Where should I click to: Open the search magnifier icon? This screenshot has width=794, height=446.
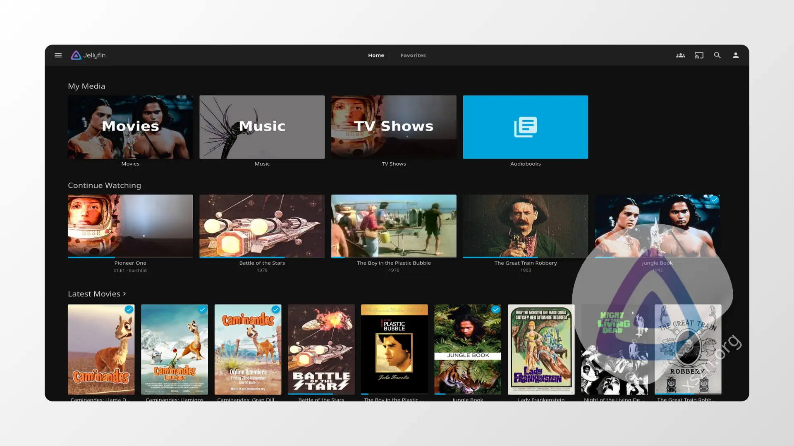click(717, 55)
